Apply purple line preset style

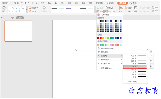tap(69, 8)
